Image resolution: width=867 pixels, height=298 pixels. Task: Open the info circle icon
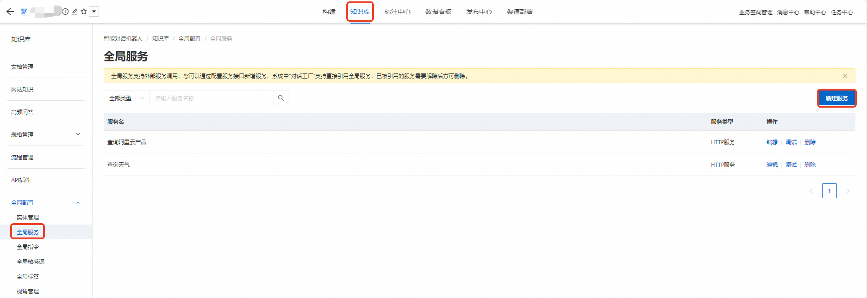[65, 12]
